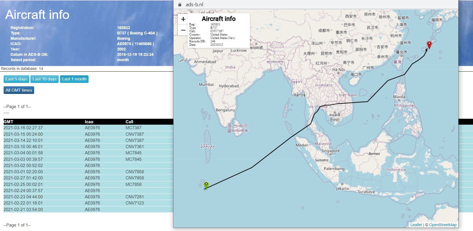Zoom in on the map

coord(183,19)
